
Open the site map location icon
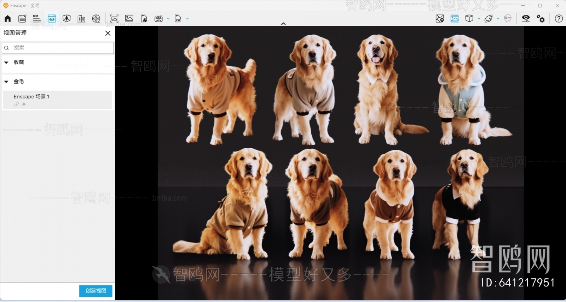point(440,19)
